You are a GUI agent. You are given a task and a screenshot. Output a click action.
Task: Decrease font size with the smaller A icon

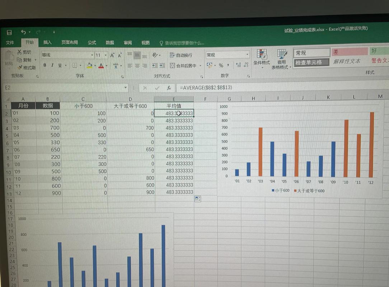coord(120,55)
